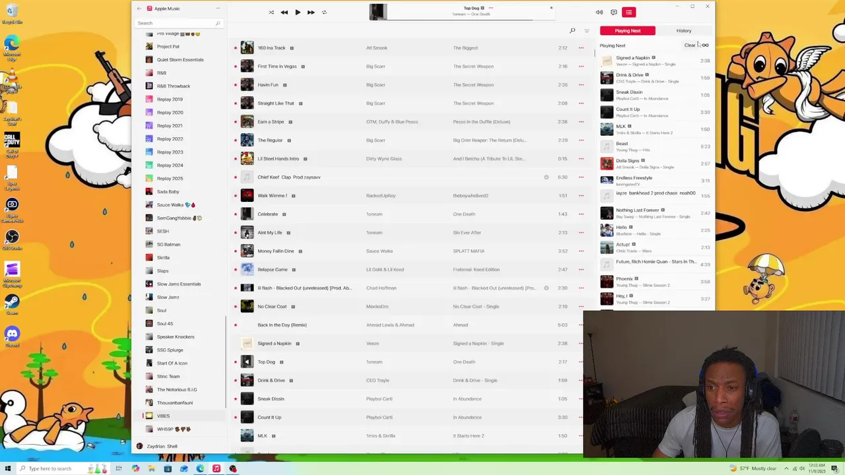Open artist Sauce Walka link

[379, 251]
